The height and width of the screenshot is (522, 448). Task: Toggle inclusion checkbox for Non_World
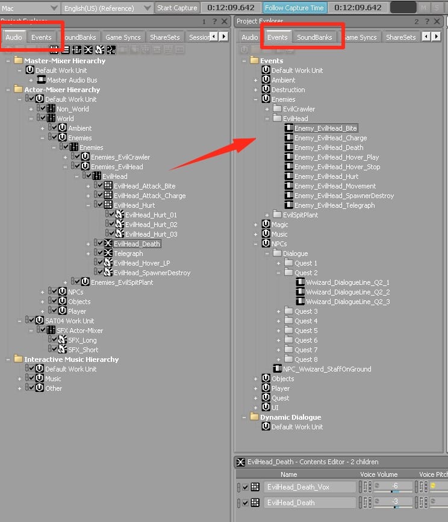tap(43, 108)
